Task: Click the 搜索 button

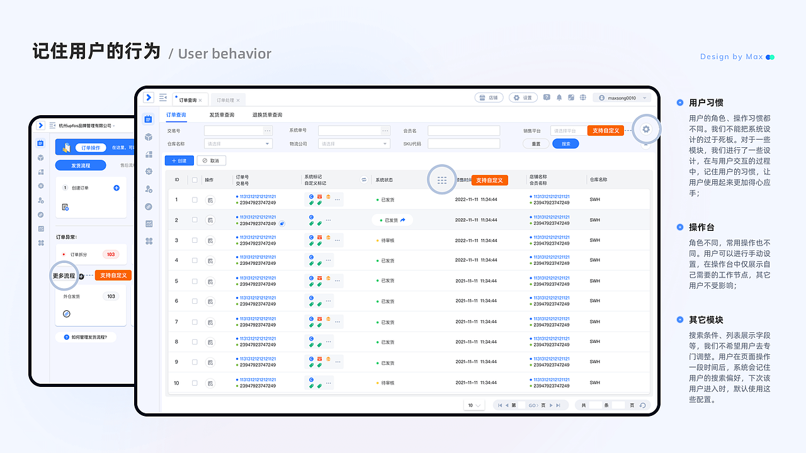Action: pyautogui.click(x=566, y=143)
